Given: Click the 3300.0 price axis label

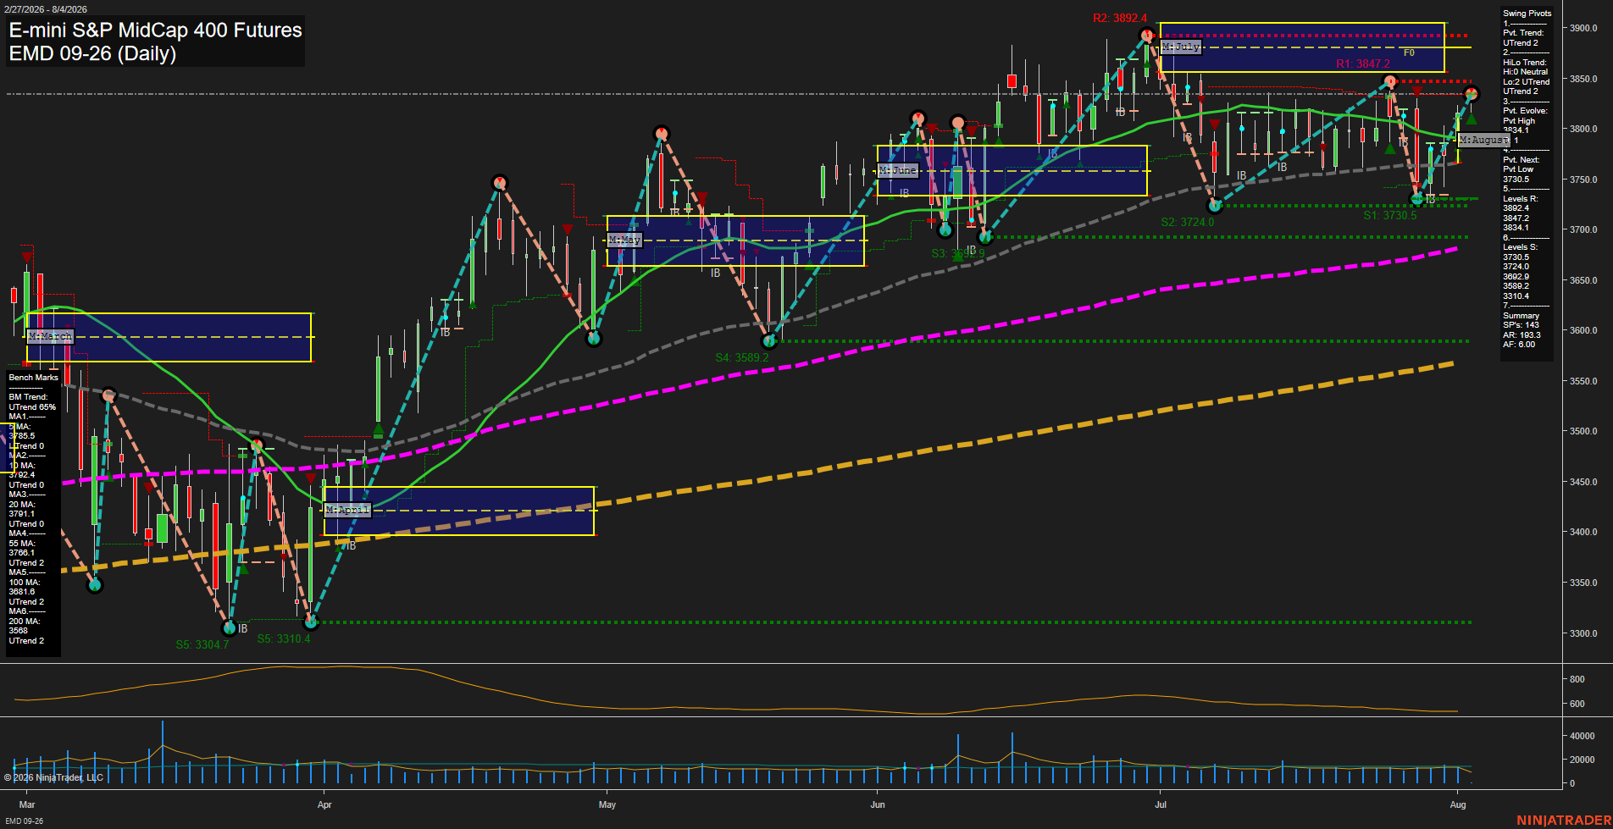Looking at the screenshot, I should click(1583, 633).
